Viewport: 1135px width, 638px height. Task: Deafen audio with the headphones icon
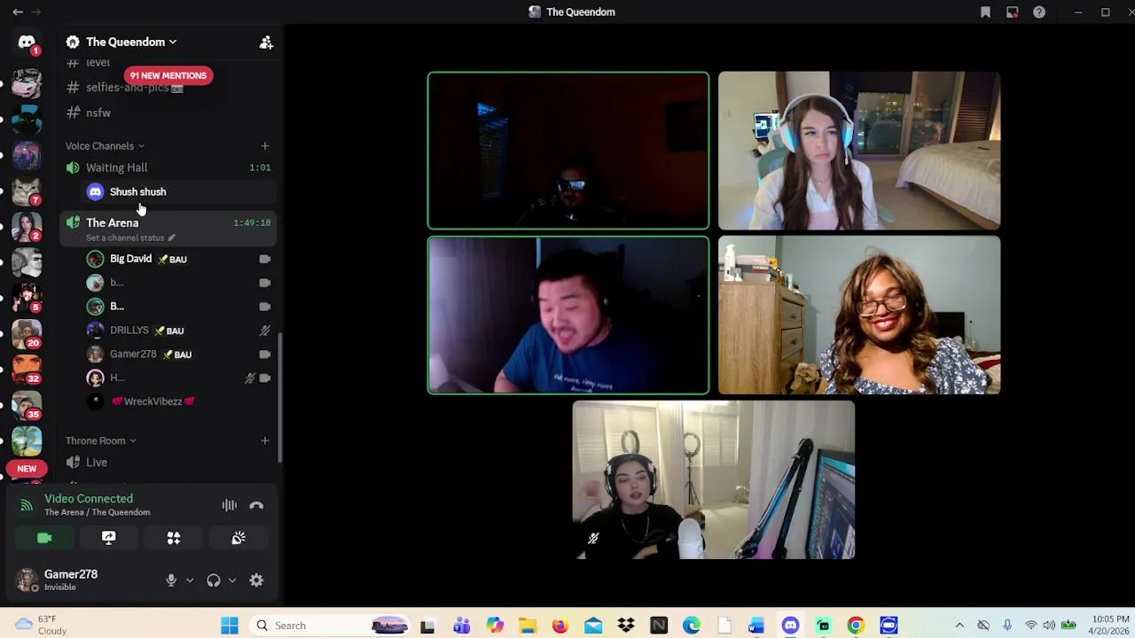click(x=214, y=580)
